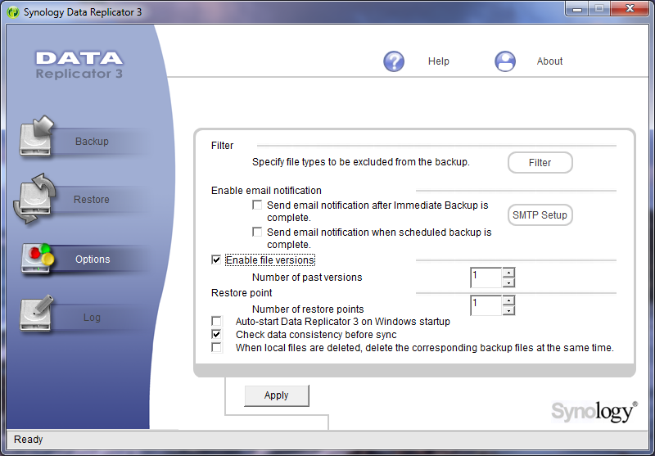
Task: Enable email notification when scheduled backup completes
Action: 257,232
